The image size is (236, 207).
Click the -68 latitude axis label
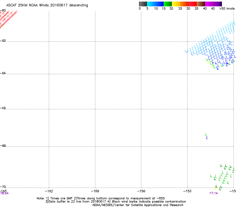click(x=3, y=146)
